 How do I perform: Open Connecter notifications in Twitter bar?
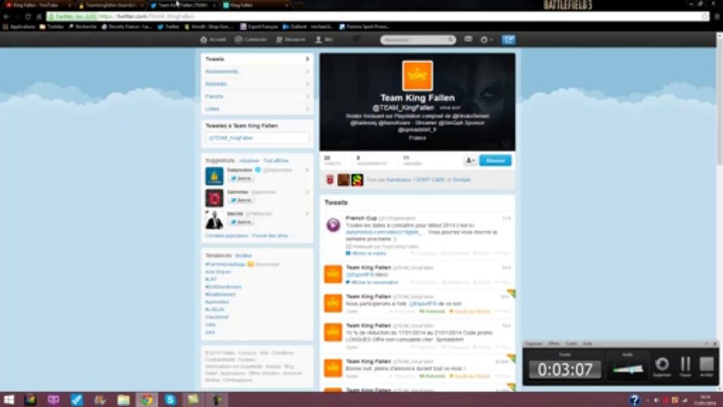(250, 40)
